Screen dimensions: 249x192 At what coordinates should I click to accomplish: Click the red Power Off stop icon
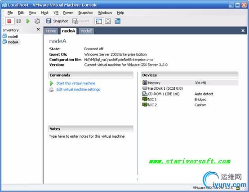pyautogui.click(x=9, y=21)
